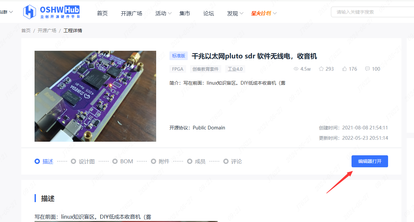
Task: Select the 描述 step radio circle
Action: click(37, 162)
